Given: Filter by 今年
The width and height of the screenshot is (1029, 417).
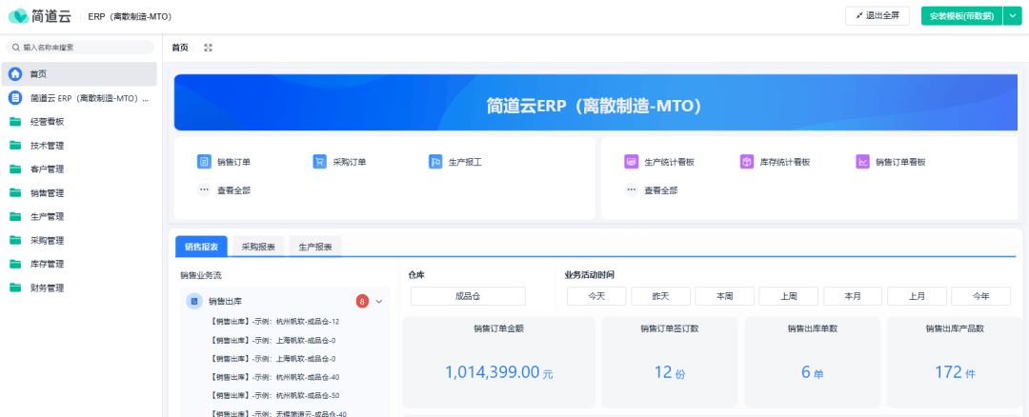Looking at the screenshot, I should click(981, 296).
